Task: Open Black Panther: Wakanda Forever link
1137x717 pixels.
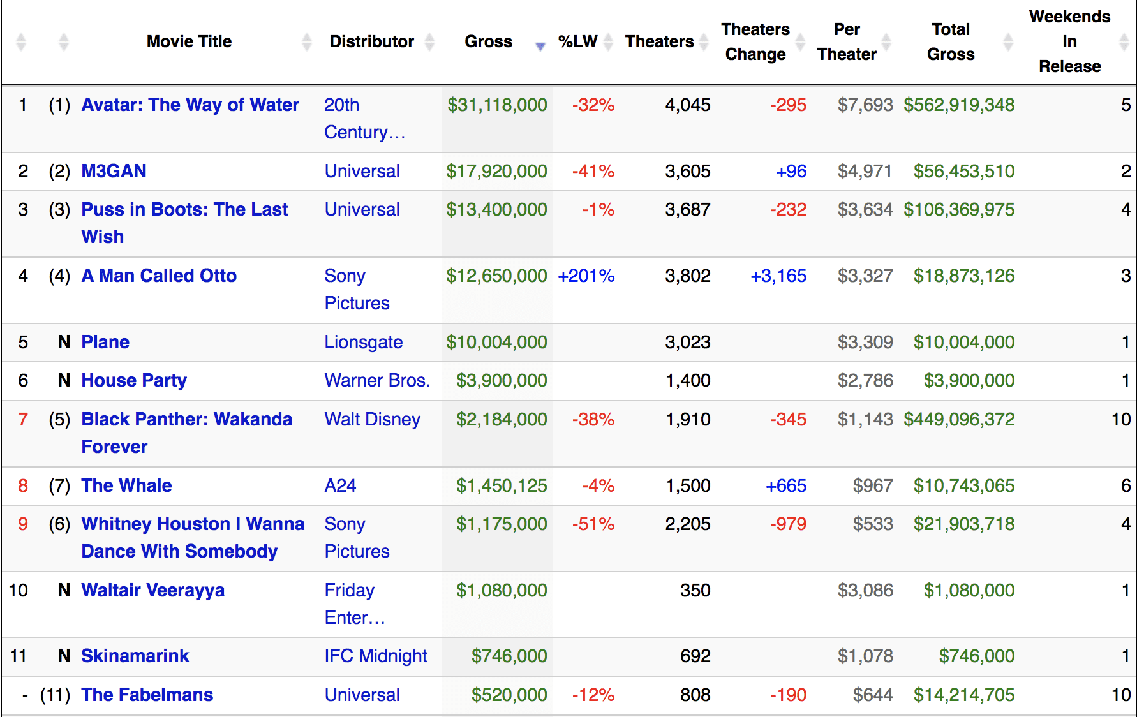Action: [187, 432]
